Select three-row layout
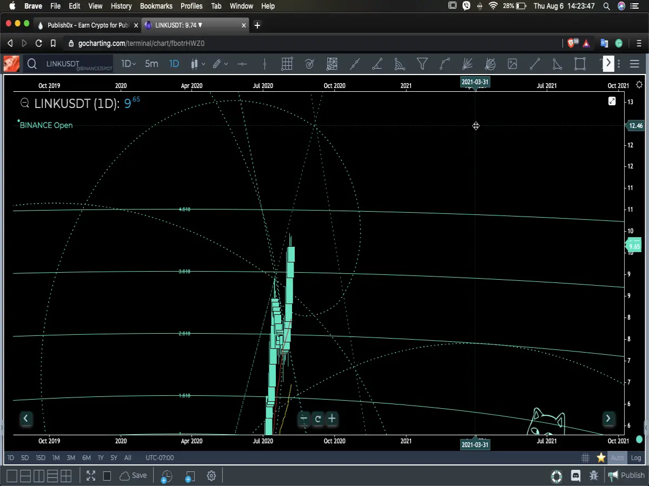Image resolution: width=649 pixels, height=486 pixels. click(x=52, y=476)
